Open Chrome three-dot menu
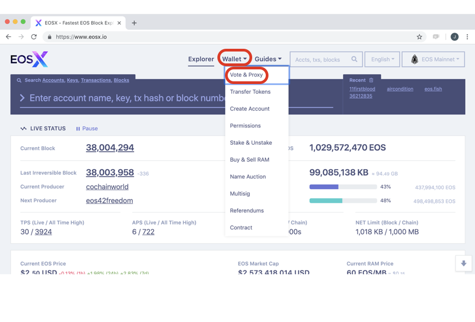The image size is (475, 322). coord(467,37)
